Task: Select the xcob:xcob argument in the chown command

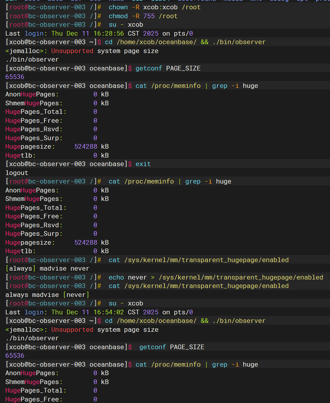Action: coord(160,7)
